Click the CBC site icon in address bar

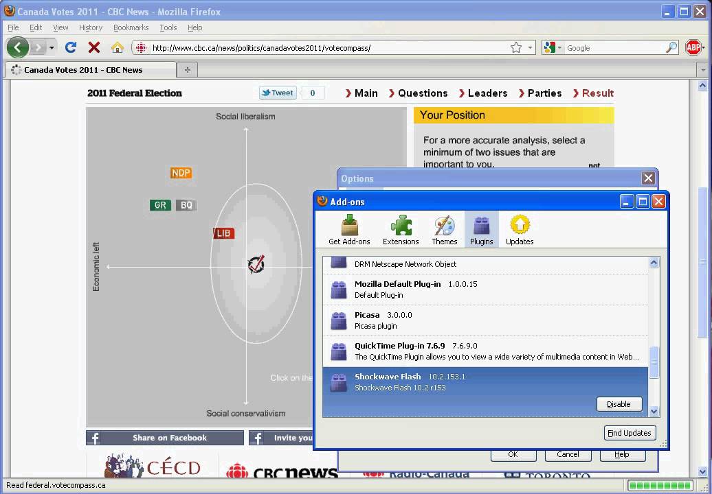(141, 47)
